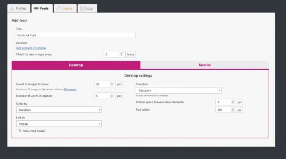Click the Profiles person icon

pyautogui.click(x=12, y=8)
